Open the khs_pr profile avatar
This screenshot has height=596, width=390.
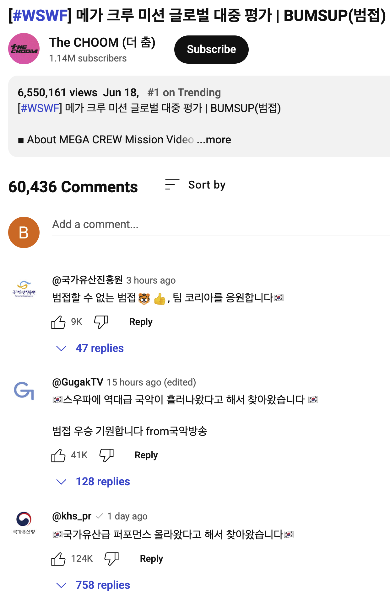tap(24, 522)
